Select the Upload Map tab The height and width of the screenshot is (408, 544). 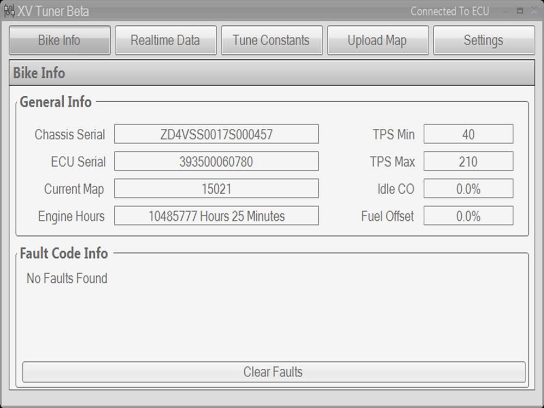pos(378,39)
